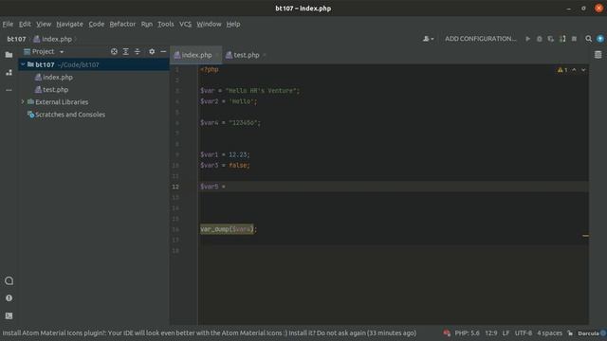This screenshot has height=341, width=607.
Task: Click the Debug bug icon
Action: (540, 39)
